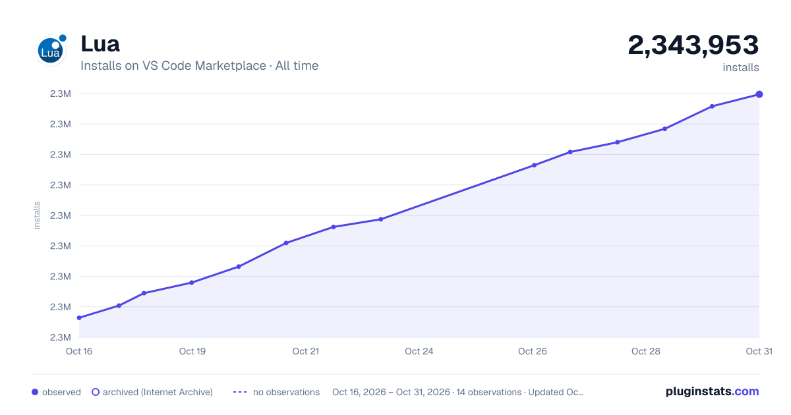Click the 'archived (Internet Archive)' legend marker
This screenshot has width=791, height=415.
(x=96, y=392)
